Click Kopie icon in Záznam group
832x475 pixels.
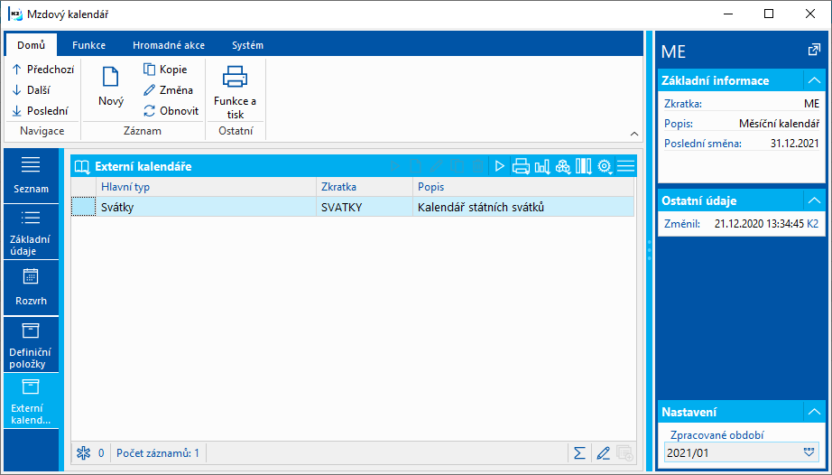point(150,69)
